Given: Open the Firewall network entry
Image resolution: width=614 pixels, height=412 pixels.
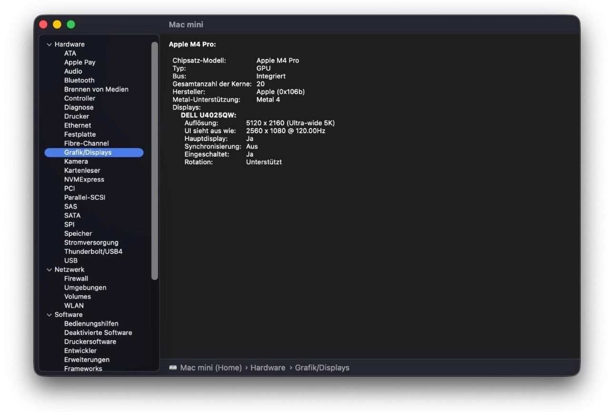Looking at the screenshot, I should pos(76,279).
